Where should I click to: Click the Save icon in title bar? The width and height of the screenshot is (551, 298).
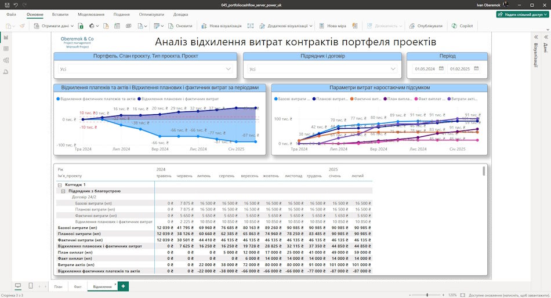tap(7, 5)
